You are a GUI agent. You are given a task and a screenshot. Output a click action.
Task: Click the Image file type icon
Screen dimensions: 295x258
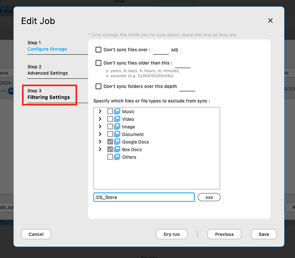(117, 126)
